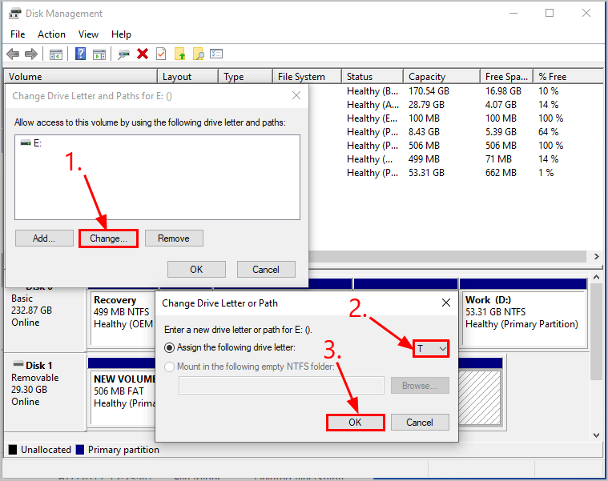
Task: Click the disk pane vertical scrollbar thumb
Action: pos(596,331)
